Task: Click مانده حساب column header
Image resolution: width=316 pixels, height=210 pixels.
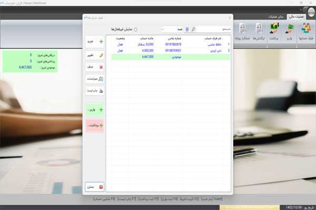Action: (147, 38)
